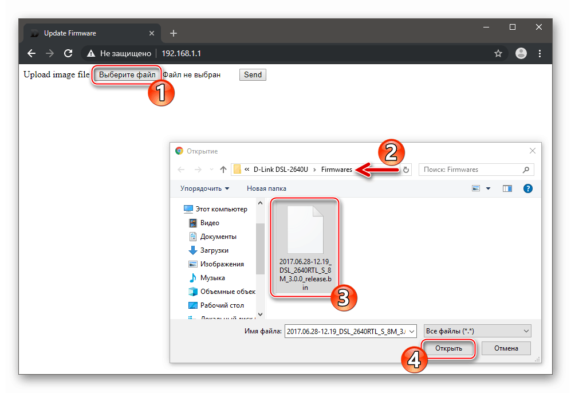This screenshot has width=571, height=393.
Task: Click the Send button
Action: coord(253,74)
